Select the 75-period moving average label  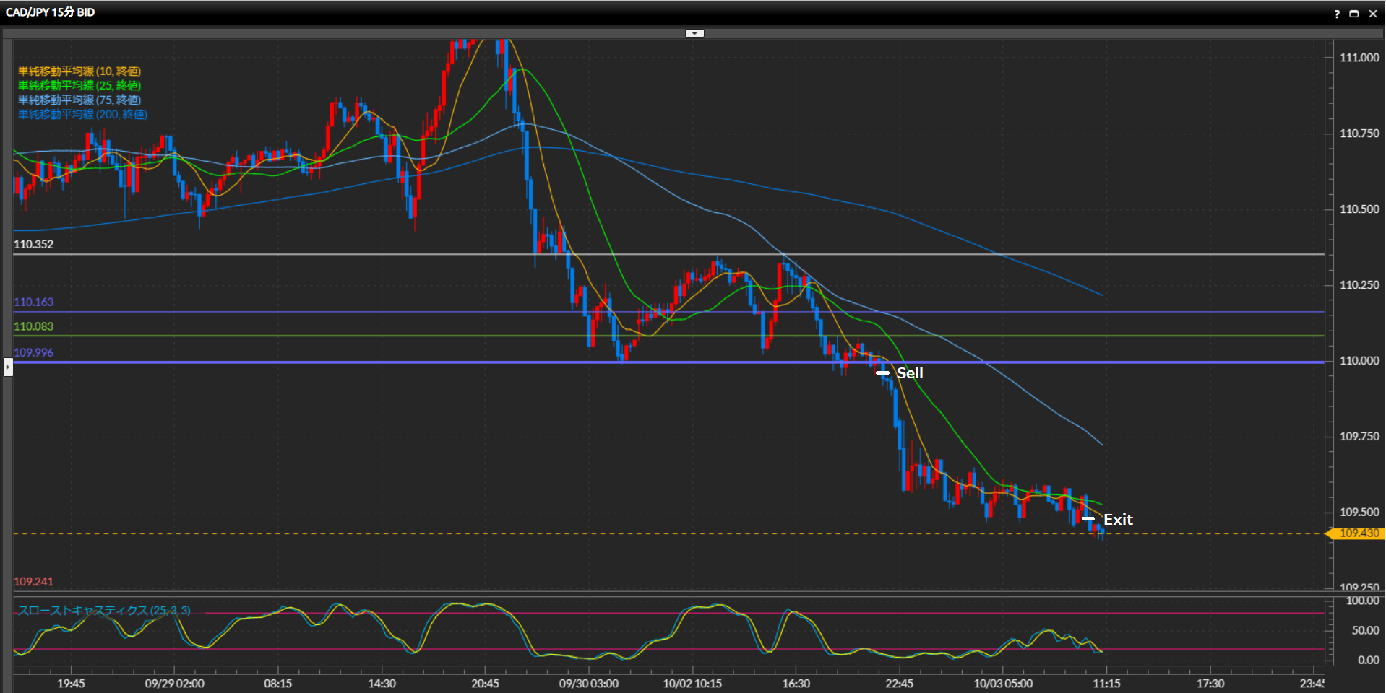(x=79, y=100)
